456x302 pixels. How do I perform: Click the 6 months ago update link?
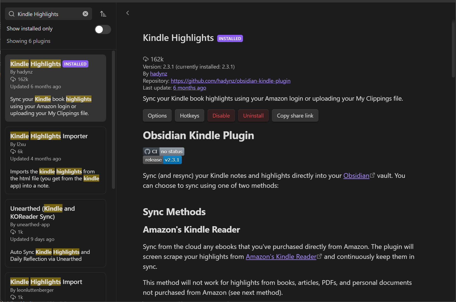tap(190, 88)
